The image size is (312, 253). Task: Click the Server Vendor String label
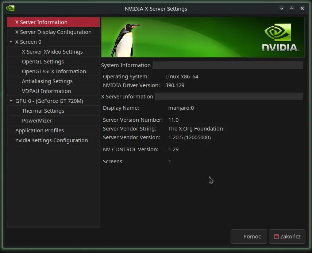pos(129,129)
